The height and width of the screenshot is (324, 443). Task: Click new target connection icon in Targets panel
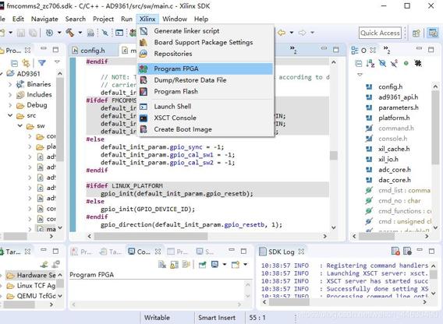click(x=44, y=265)
